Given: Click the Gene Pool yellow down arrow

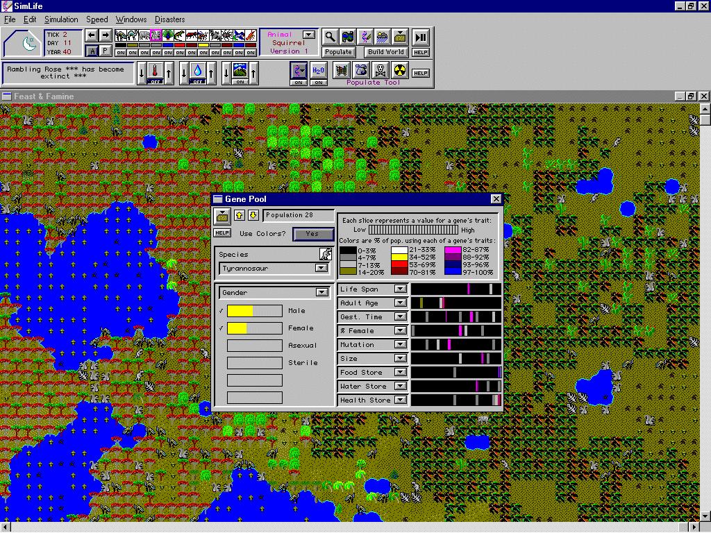Looking at the screenshot, I should [x=253, y=215].
